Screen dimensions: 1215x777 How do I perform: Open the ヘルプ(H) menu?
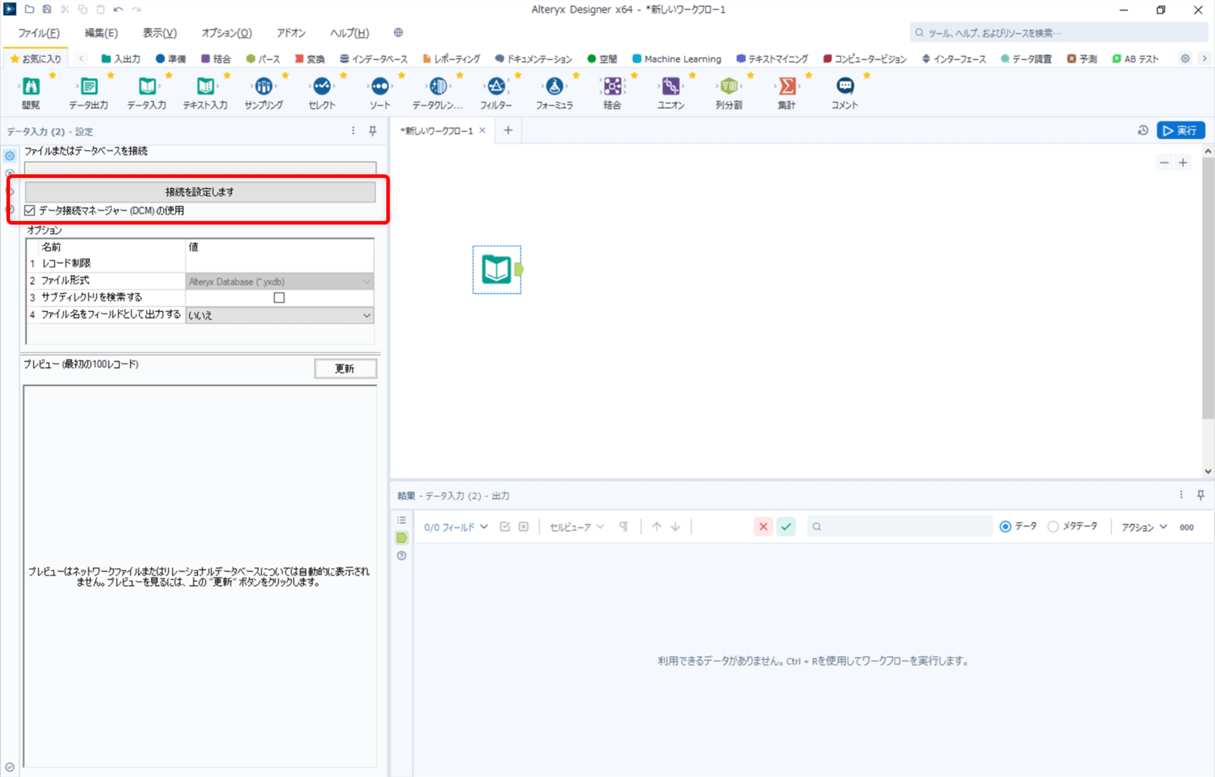coord(349,33)
